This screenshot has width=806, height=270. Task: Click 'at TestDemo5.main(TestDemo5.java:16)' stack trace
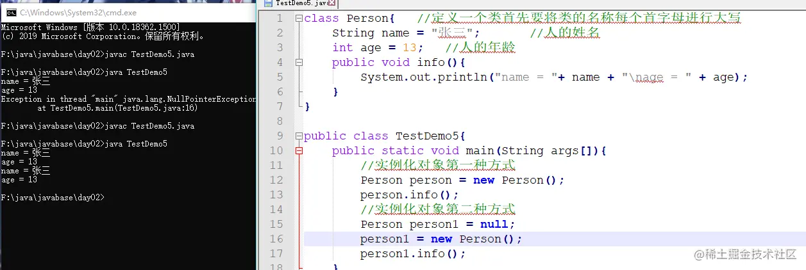(117, 108)
